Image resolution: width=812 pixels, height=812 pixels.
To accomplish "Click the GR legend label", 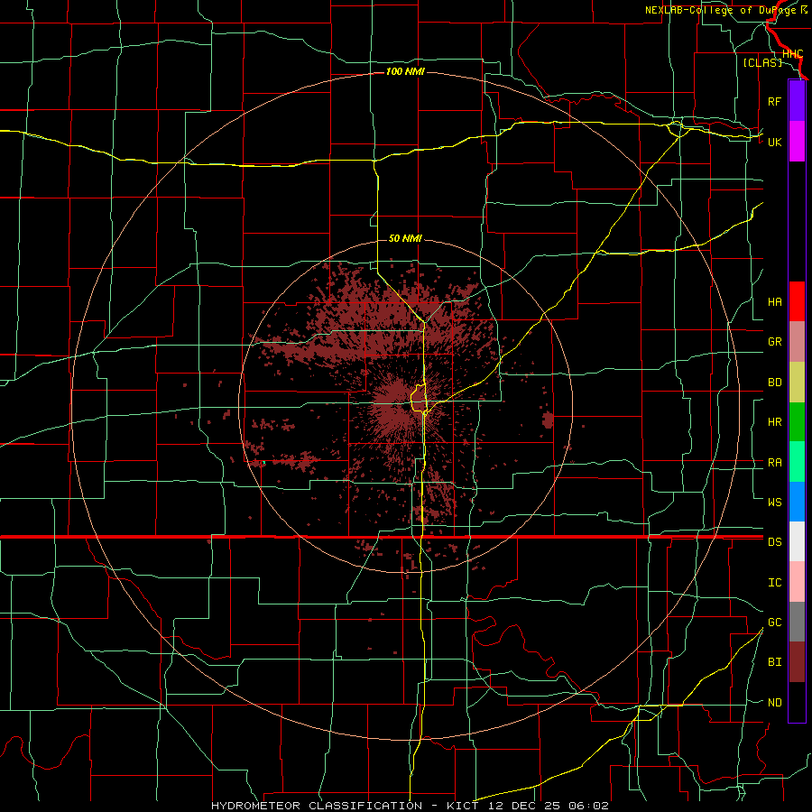I will [x=774, y=342].
